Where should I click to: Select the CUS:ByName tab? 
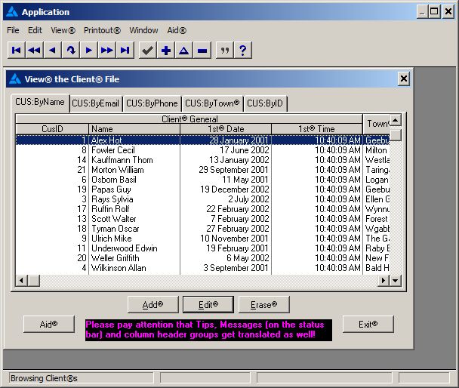point(40,103)
